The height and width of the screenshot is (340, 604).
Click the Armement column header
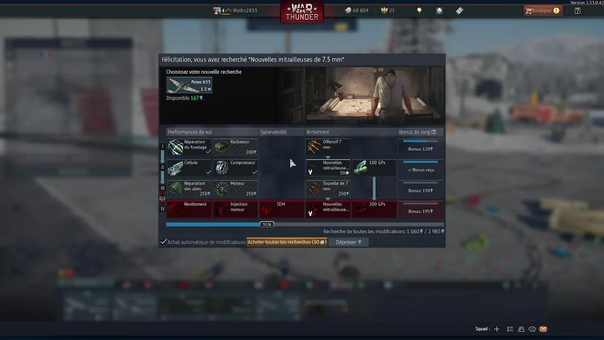tap(318, 132)
